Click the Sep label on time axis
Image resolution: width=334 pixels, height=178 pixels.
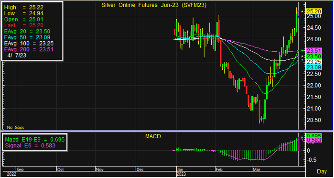point(20,170)
